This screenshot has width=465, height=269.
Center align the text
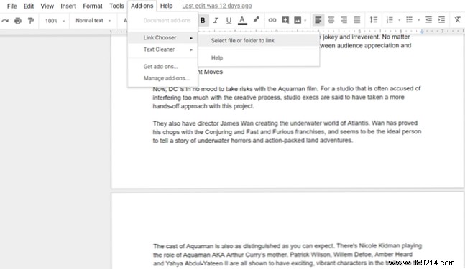pyautogui.click(x=331, y=20)
